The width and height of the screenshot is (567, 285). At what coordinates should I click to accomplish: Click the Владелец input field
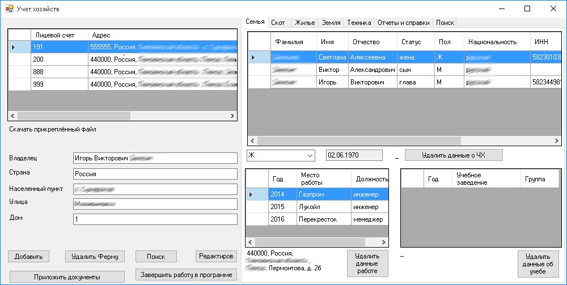tap(155, 158)
